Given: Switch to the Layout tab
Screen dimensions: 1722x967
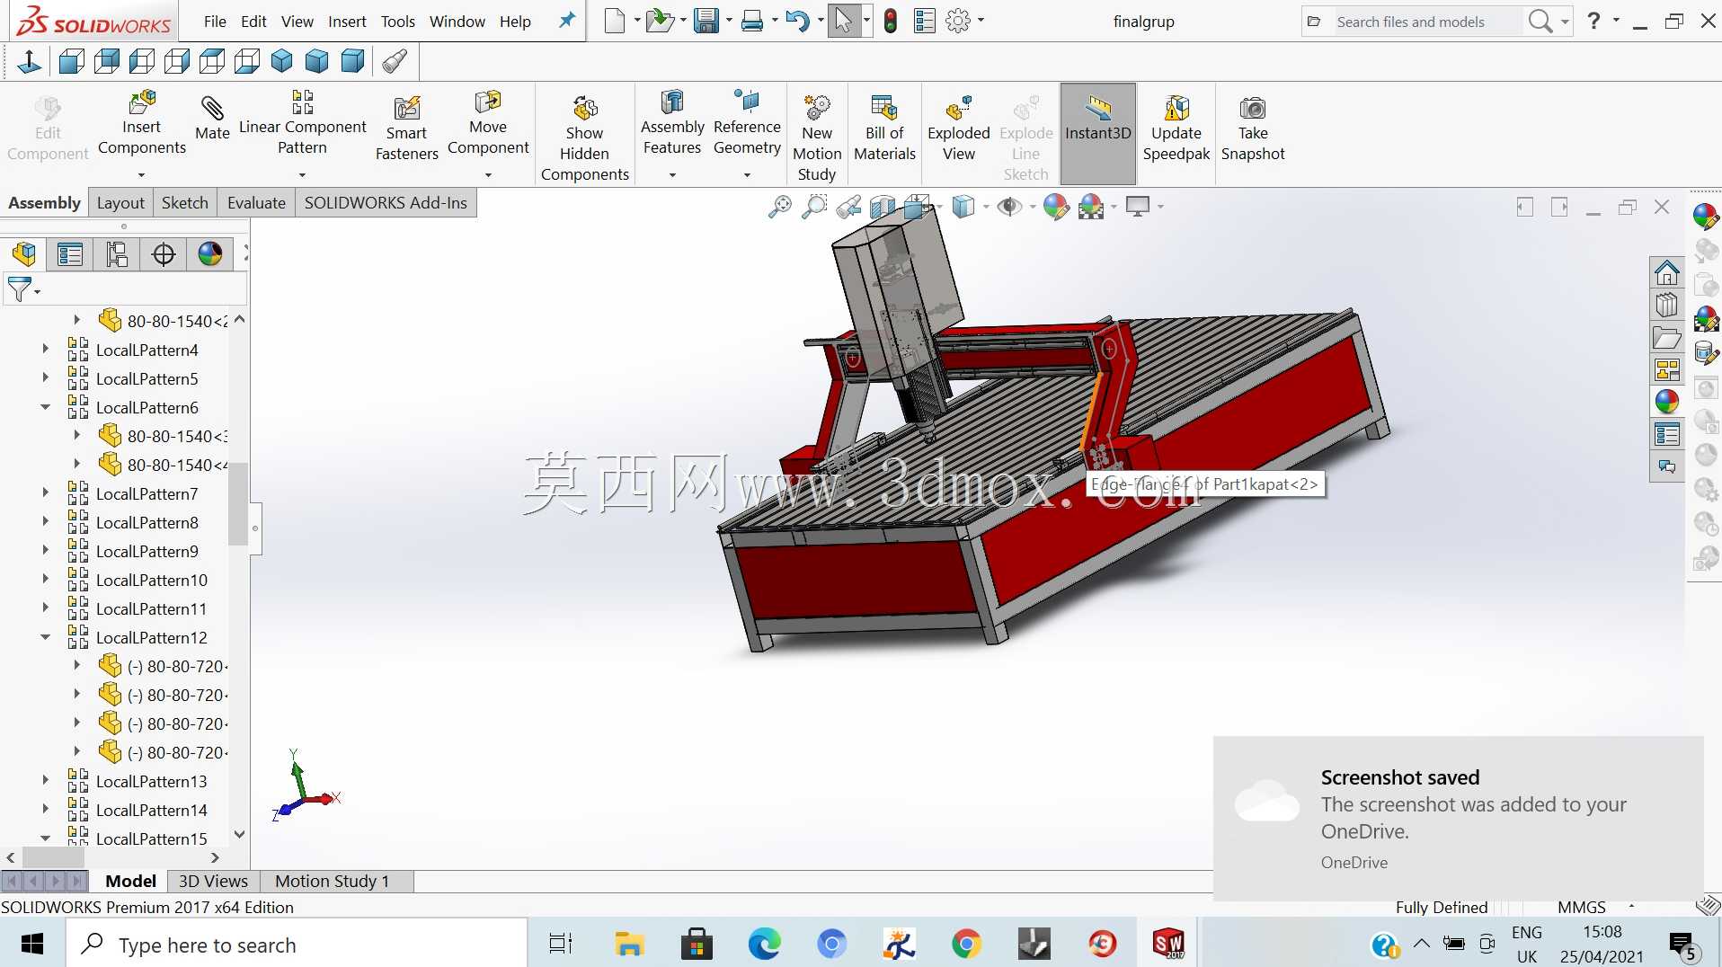Looking at the screenshot, I should tap(120, 203).
